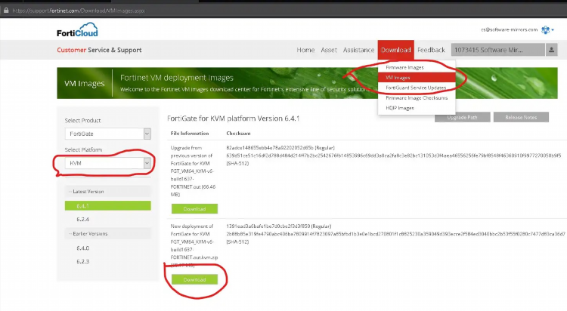Click the browser address bar URL
The height and width of the screenshot is (311, 567).
79,11
